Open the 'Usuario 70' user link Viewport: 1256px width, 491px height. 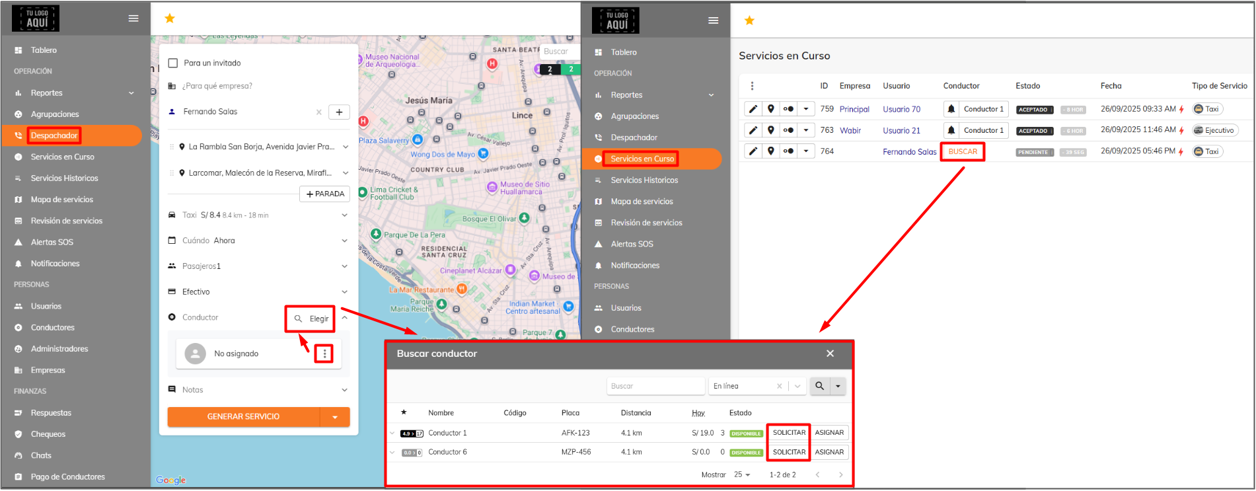(901, 110)
